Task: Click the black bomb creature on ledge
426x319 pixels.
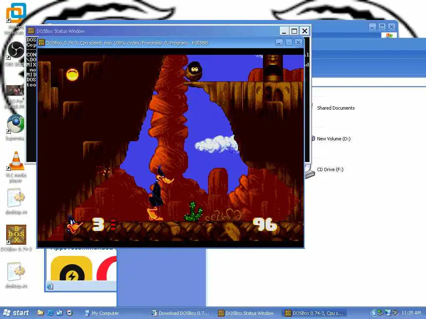Action: [x=194, y=71]
